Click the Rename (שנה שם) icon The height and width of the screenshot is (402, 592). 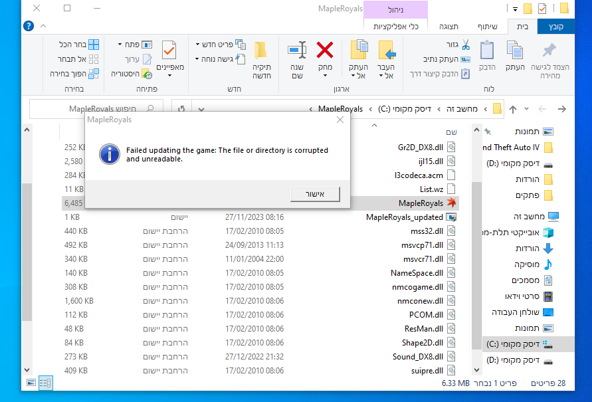coord(297,50)
